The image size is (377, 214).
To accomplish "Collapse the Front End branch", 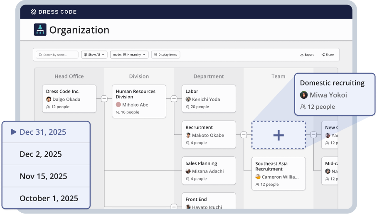I will coord(174,206).
